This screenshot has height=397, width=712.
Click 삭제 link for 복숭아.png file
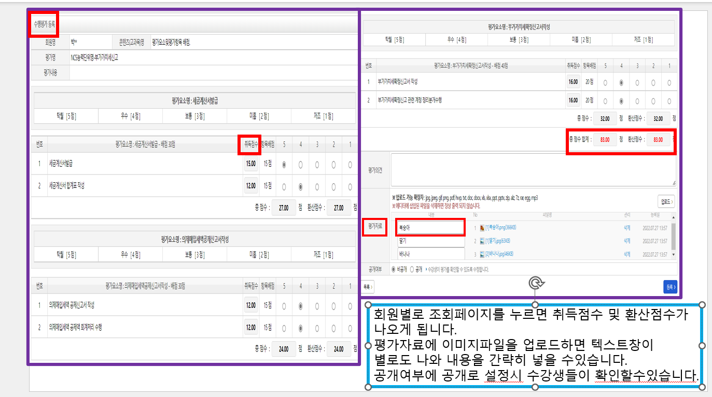628,228
